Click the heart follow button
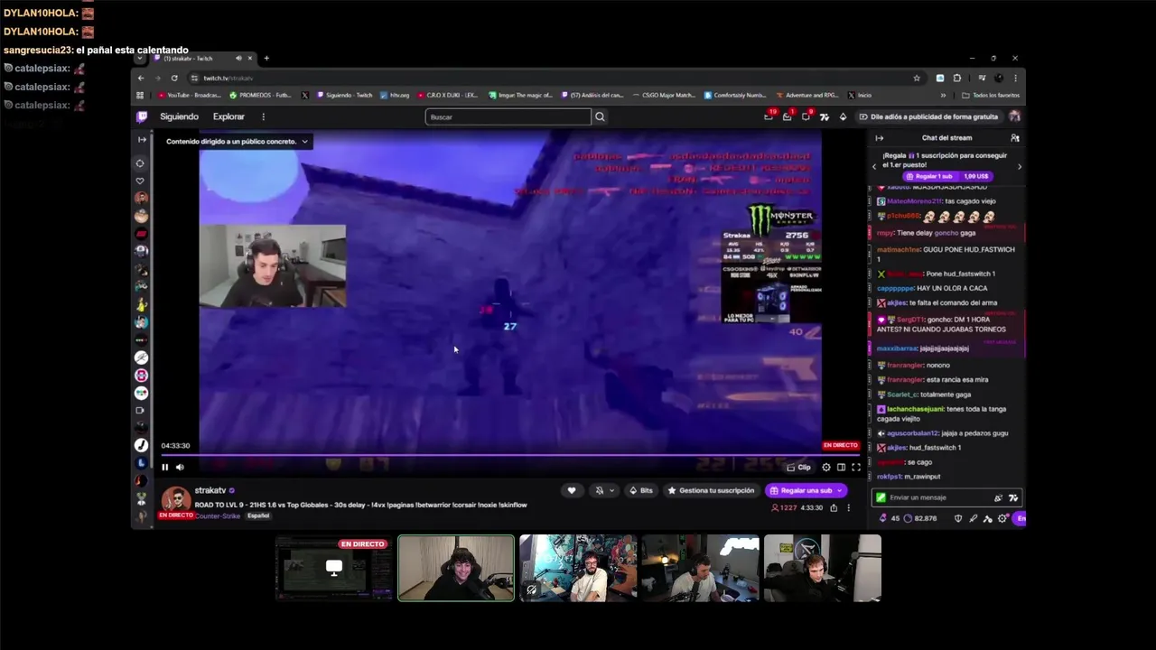Viewport: 1156px width, 650px height. [x=571, y=490]
